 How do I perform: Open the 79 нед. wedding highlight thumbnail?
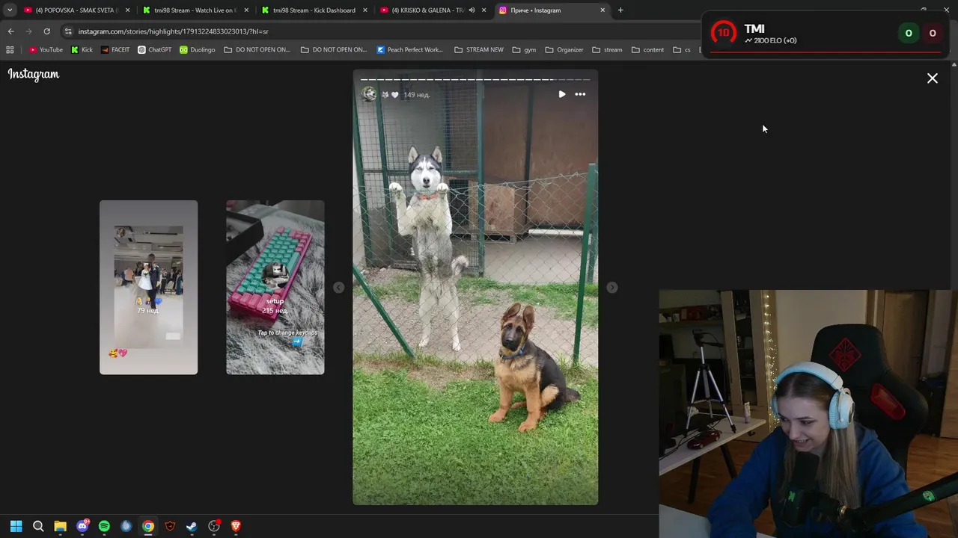pyautogui.click(x=149, y=288)
